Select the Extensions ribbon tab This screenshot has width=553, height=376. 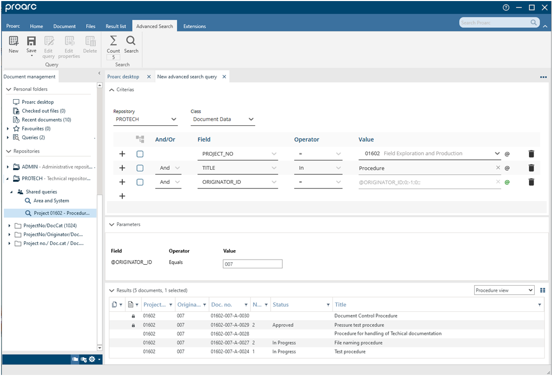pyautogui.click(x=194, y=26)
